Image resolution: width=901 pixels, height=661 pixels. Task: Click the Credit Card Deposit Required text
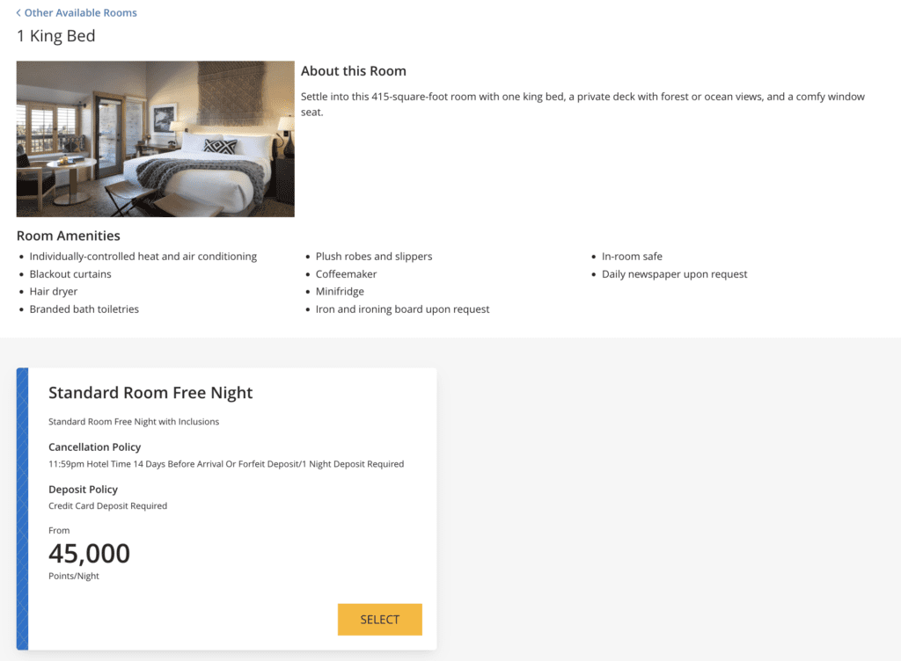coord(107,505)
